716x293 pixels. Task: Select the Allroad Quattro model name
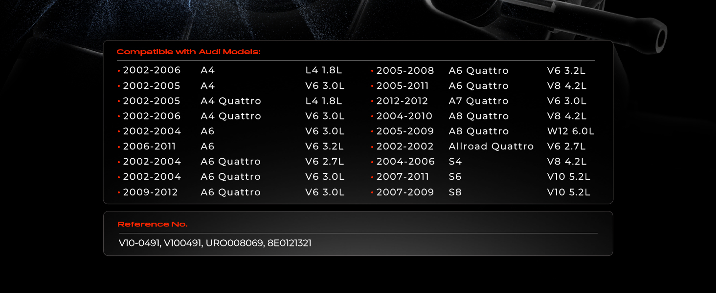pyautogui.click(x=492, y=146)
